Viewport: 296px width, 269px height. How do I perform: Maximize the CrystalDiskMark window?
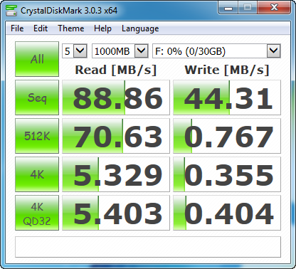tap(248, 8)
